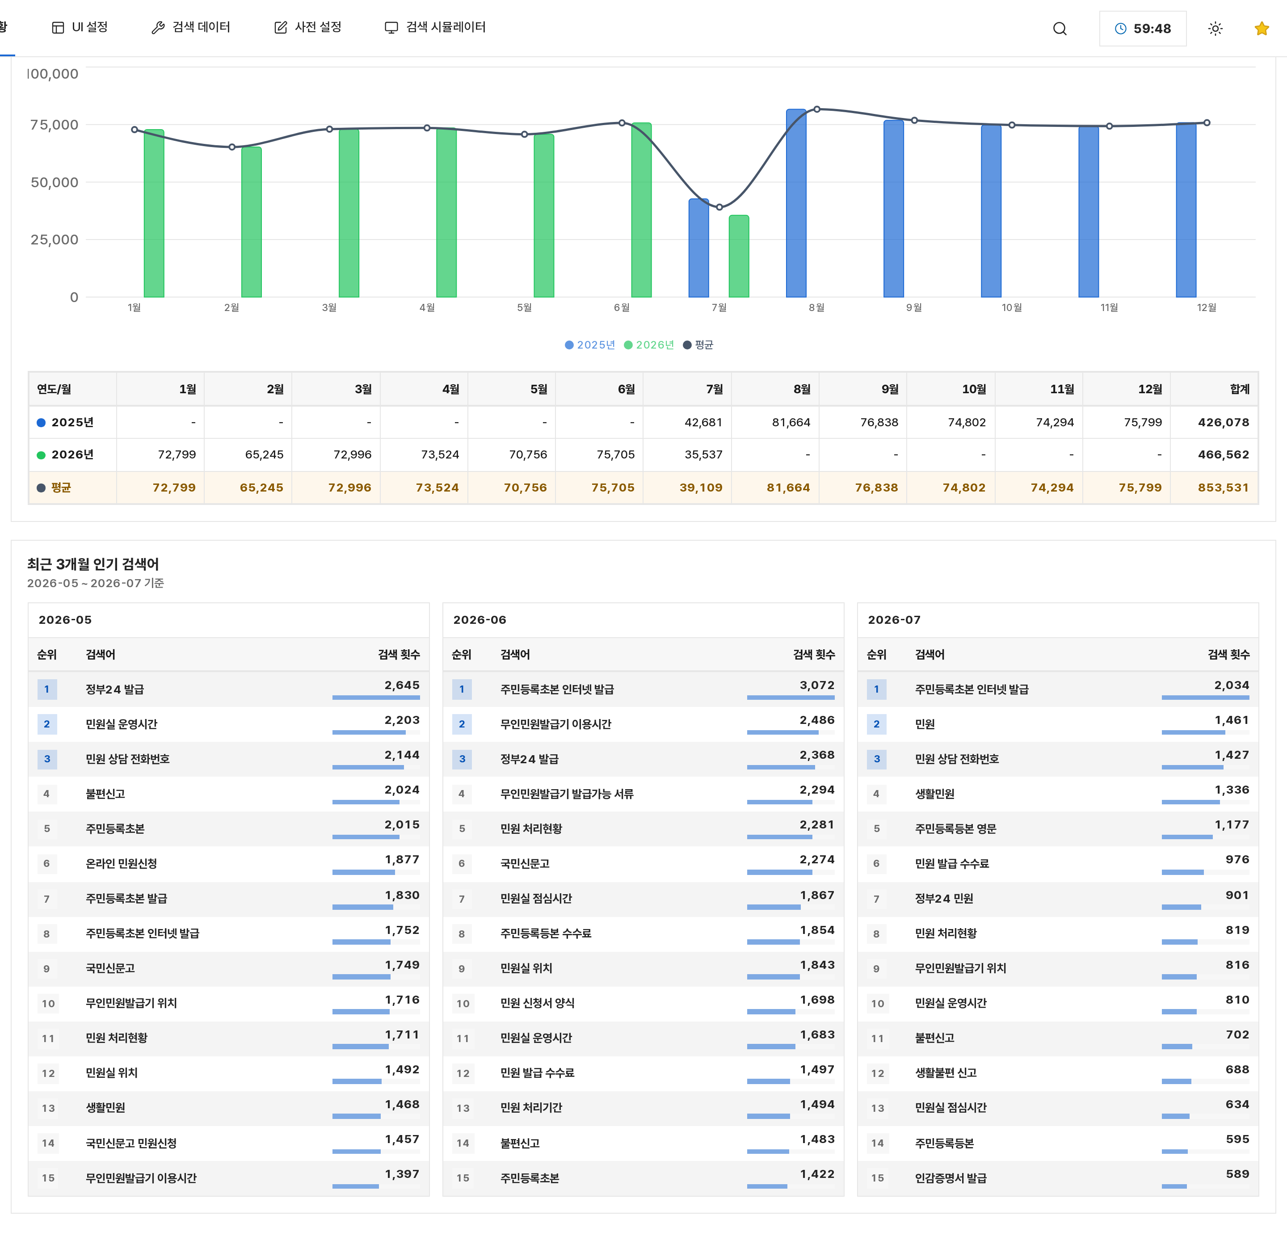
Task: Toggle light/dark theme sun icon
Action: coord(1215,28)
